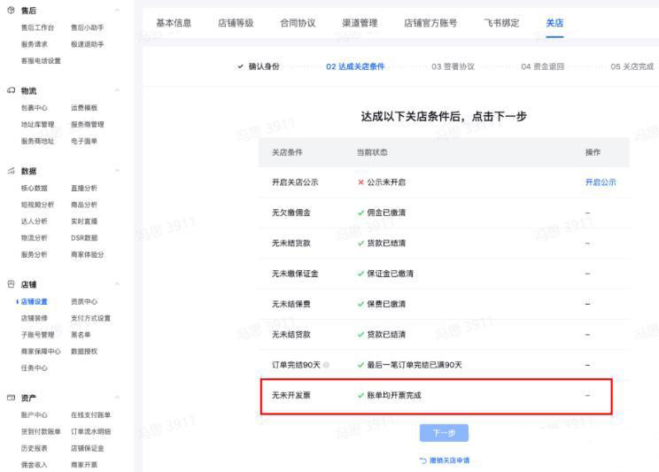
Task: Click the 资产 wallet icon
Action: pyautogui.click(x=12, y=398)
